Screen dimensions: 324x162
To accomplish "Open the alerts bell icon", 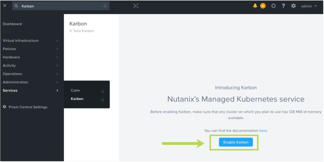I will pos(255,6).
